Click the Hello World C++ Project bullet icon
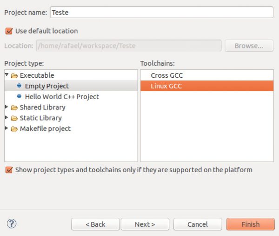The image size is (279, 236). click(x=19, y=97)
